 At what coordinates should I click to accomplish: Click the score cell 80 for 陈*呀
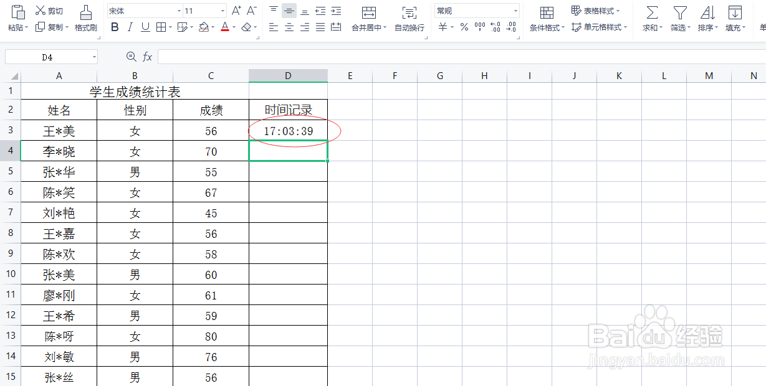point(211,336)
